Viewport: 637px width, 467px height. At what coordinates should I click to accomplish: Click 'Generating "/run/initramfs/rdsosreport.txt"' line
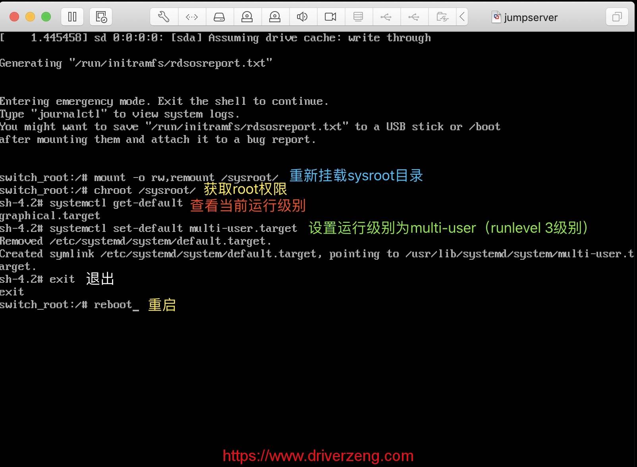pos(136,63)
